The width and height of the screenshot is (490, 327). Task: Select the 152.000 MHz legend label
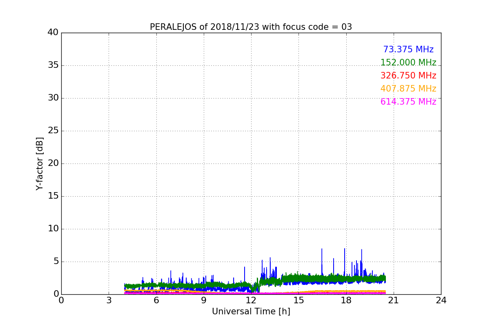point(408,63)
